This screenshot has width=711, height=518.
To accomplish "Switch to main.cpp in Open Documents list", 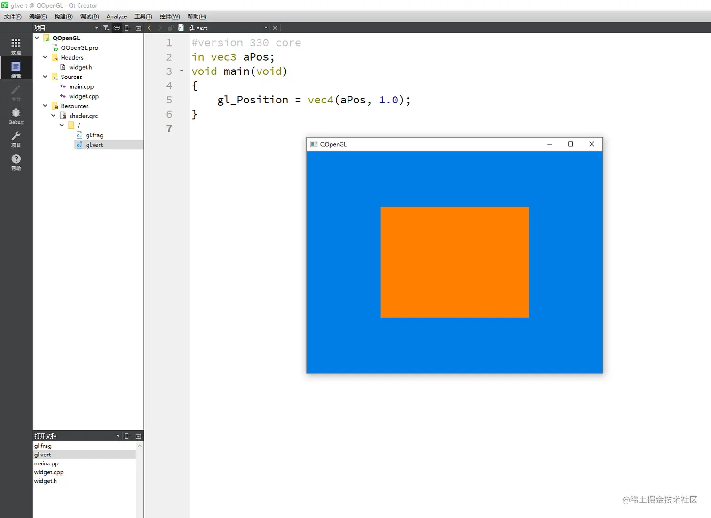I will tap(46, 463).
